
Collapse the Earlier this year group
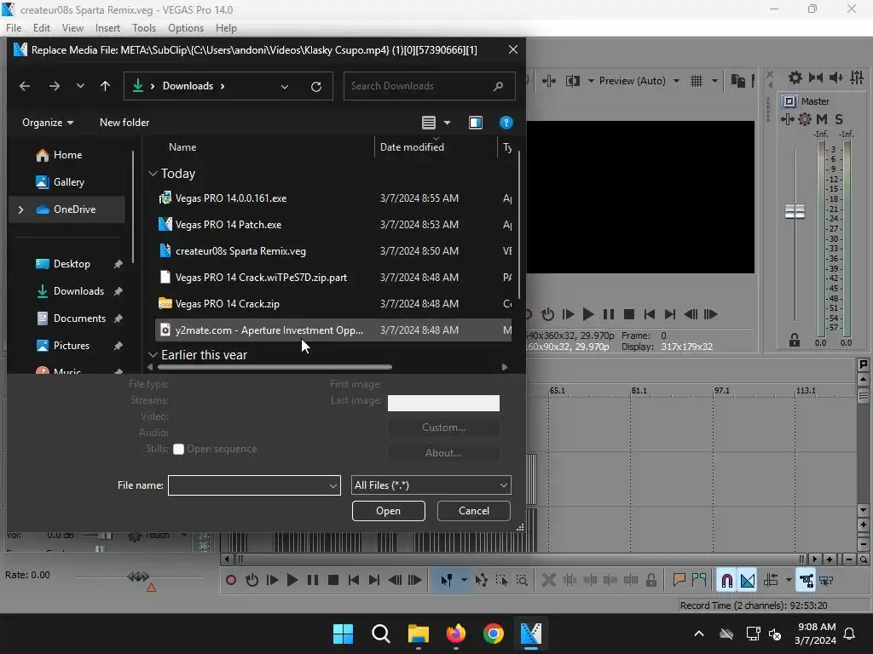coord(153,355)
